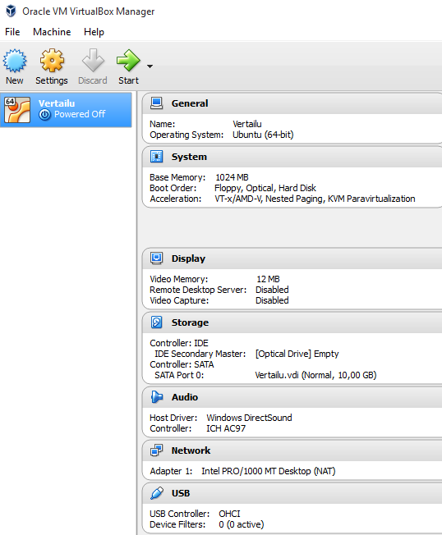This screenshot has height=535, width=442.
Task: Click the 'Controller: SATA' storage line
Action: [x=182, y=364]
